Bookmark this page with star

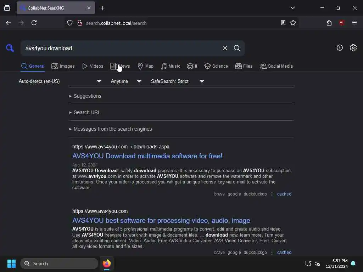coord(293,23)
